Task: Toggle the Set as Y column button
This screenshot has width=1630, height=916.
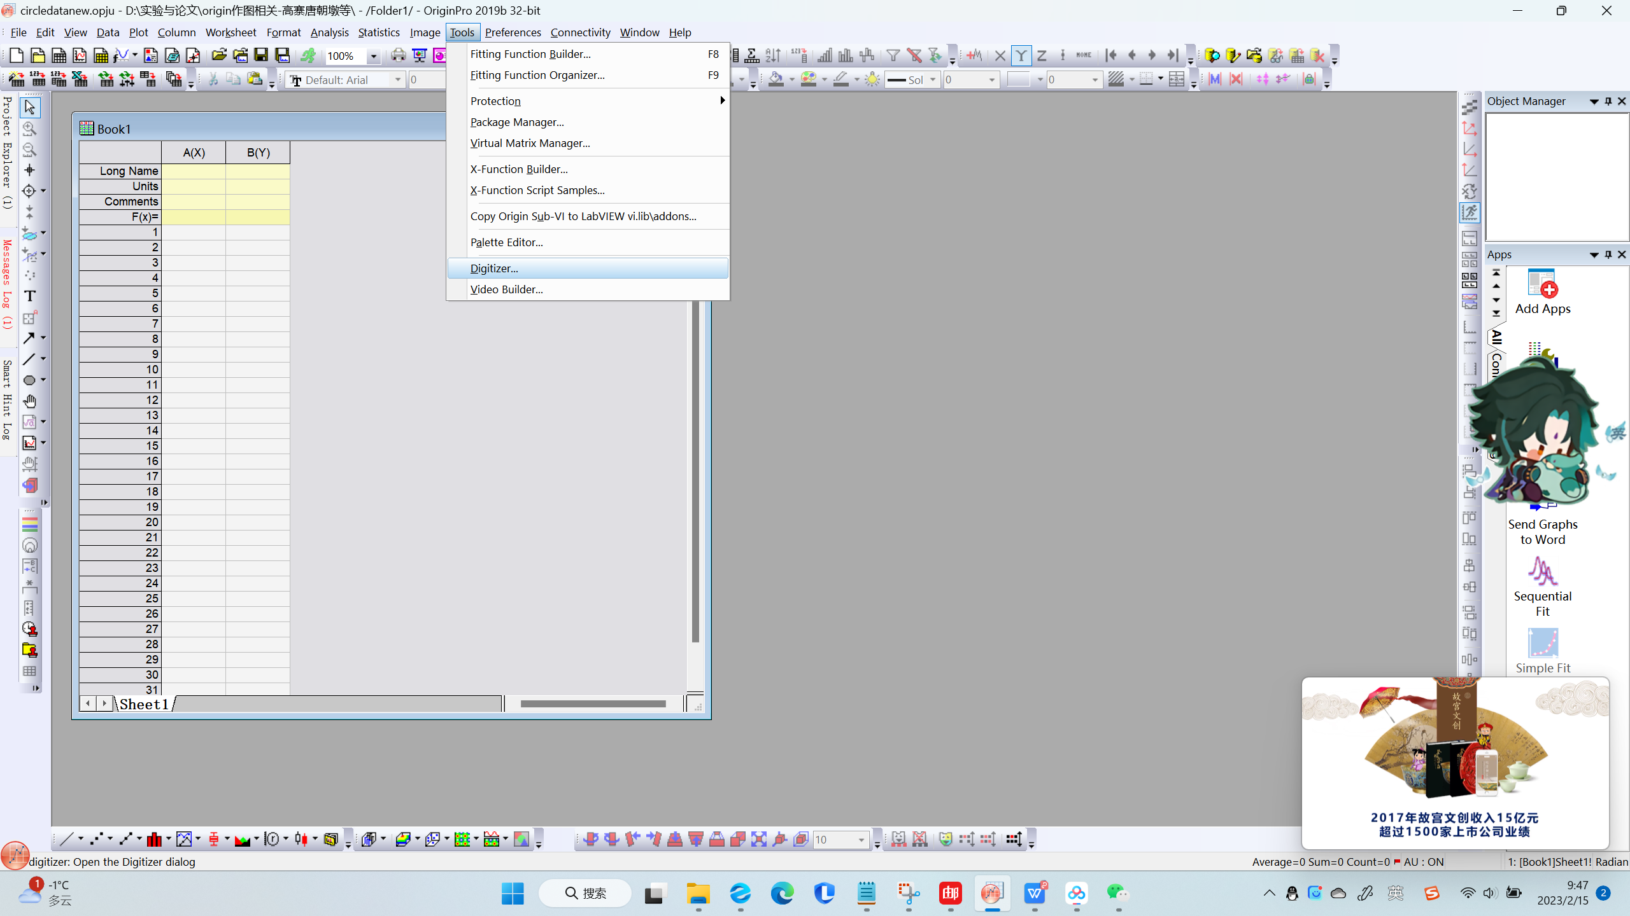Action: pos(1021,56)
